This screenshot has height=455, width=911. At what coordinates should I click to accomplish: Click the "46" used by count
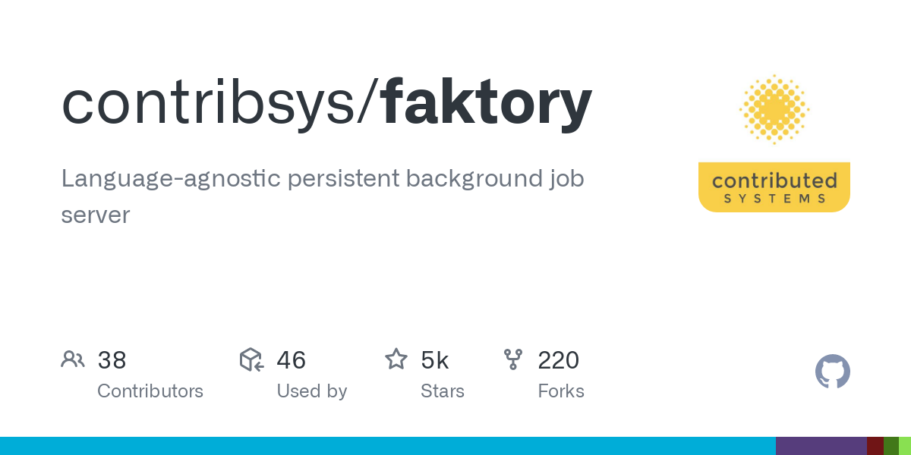[x=292, y=360]
